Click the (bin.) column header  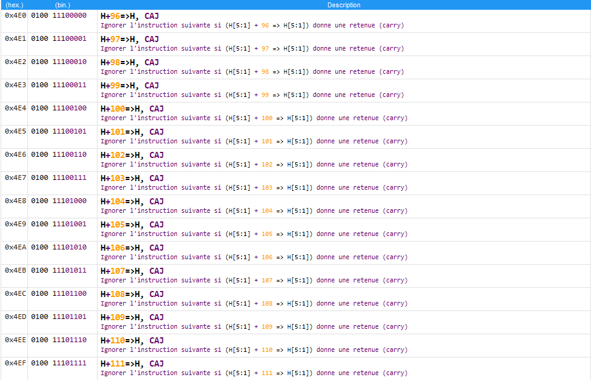tap(63, 5)
